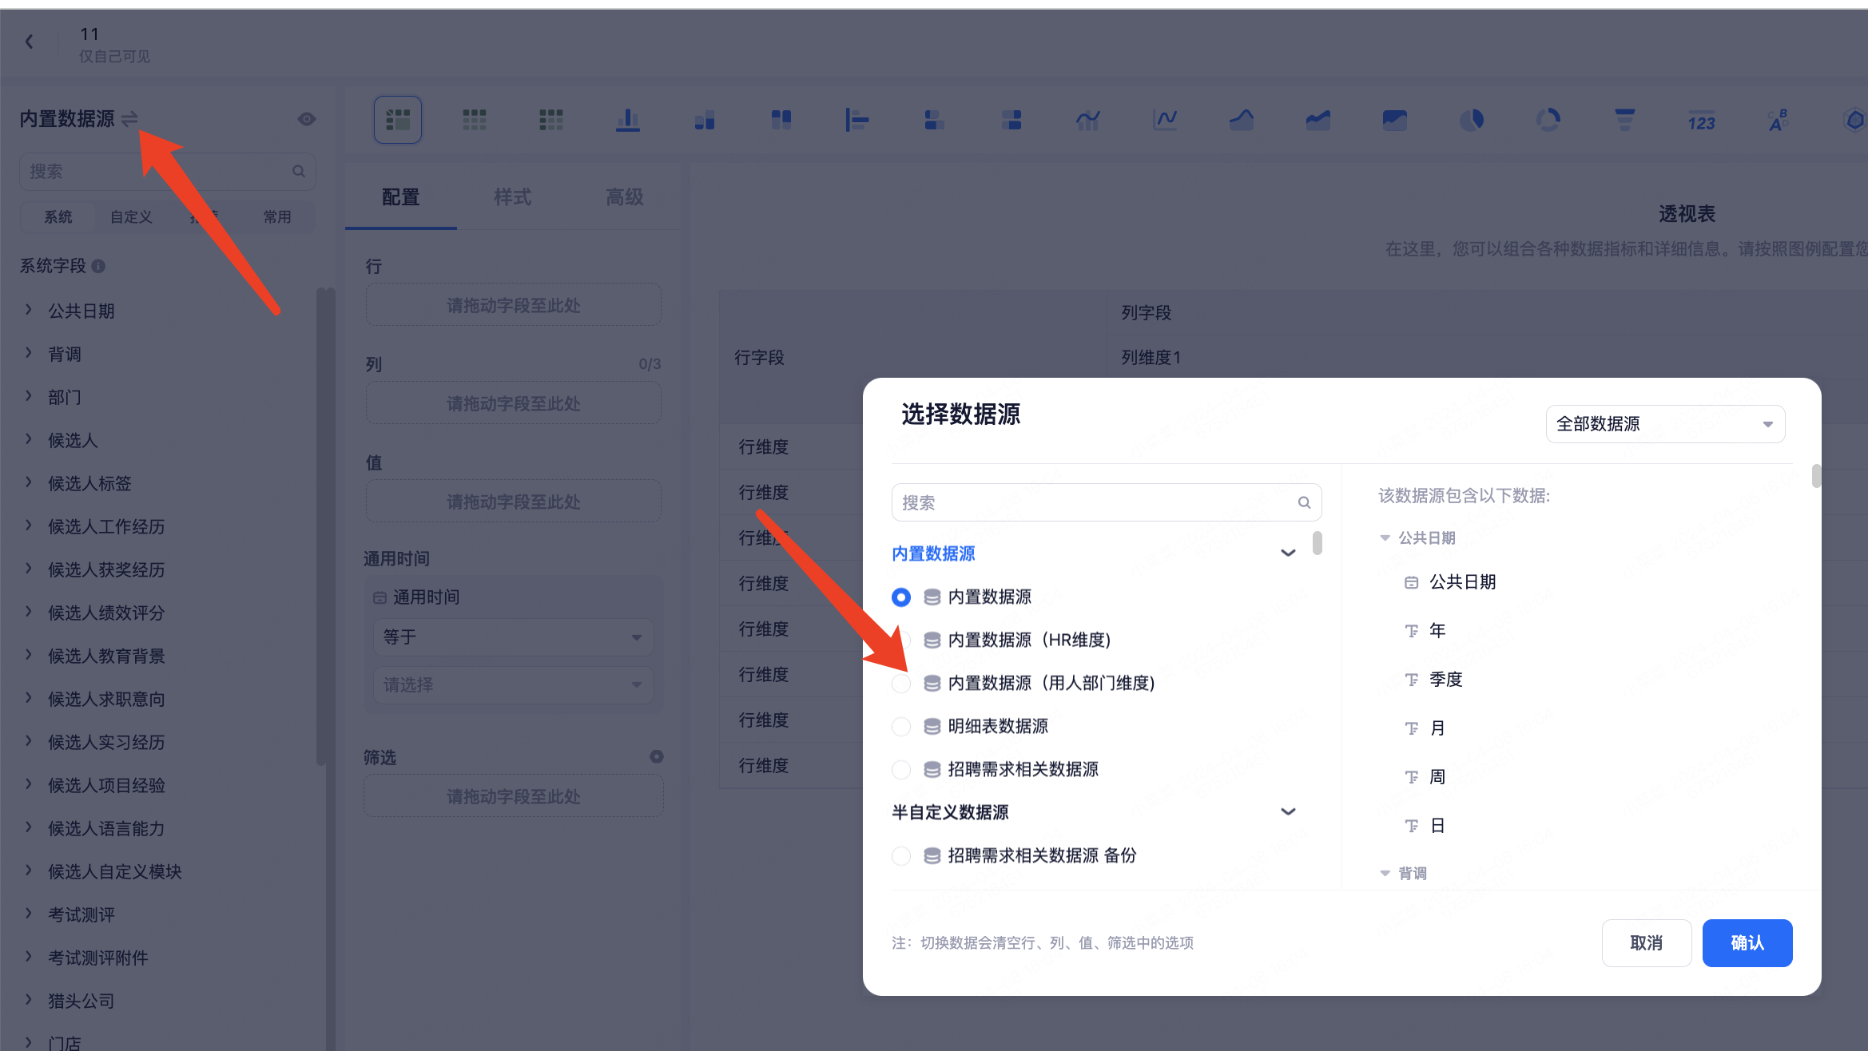The width and height of the screenshot is (1868, 1051).
Task: Click the info icon beside 系统字段
Action: (x=98, y=266)
